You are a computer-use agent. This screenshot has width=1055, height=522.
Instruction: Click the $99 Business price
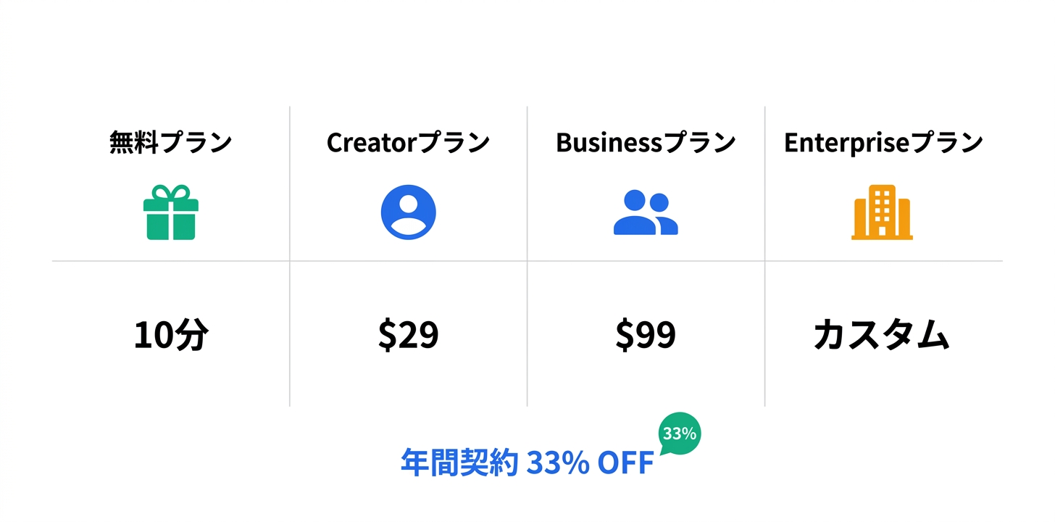[x=645, y=335]
